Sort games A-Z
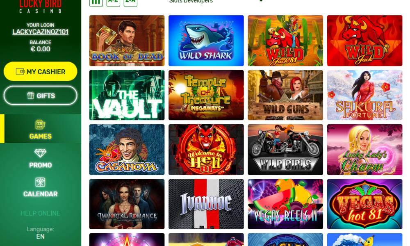410x246 pixels. point(113,2)
